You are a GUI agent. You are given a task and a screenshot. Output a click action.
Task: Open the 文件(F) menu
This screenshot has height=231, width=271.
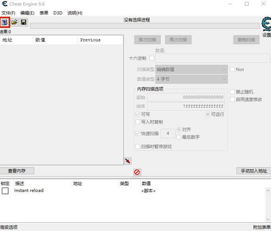click(8, 13)
